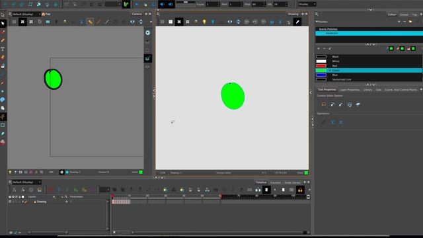Toggle the light table bulb in Drawing view
The height and width of the screenshot is (238, 423).
click(x=204, y=22)
